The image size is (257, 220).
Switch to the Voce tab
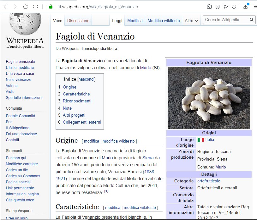(x=57, y=21)
